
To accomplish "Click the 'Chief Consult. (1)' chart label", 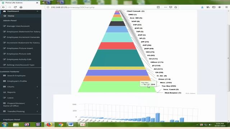I will 135,11.
